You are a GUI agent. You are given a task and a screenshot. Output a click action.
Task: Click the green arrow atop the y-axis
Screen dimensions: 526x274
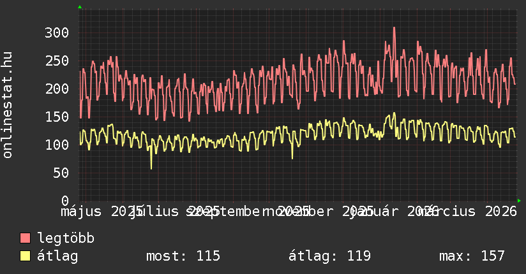80,7
